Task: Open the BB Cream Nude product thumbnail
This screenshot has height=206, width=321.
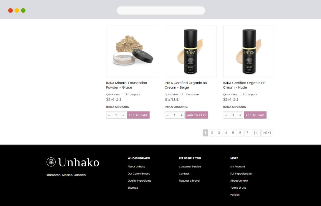Action: click(249, 51)
